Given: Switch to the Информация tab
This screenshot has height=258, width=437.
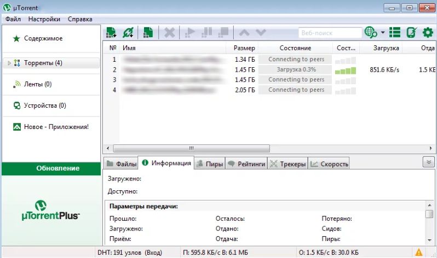Looking at the screenshot, I should tap(166, 163).
